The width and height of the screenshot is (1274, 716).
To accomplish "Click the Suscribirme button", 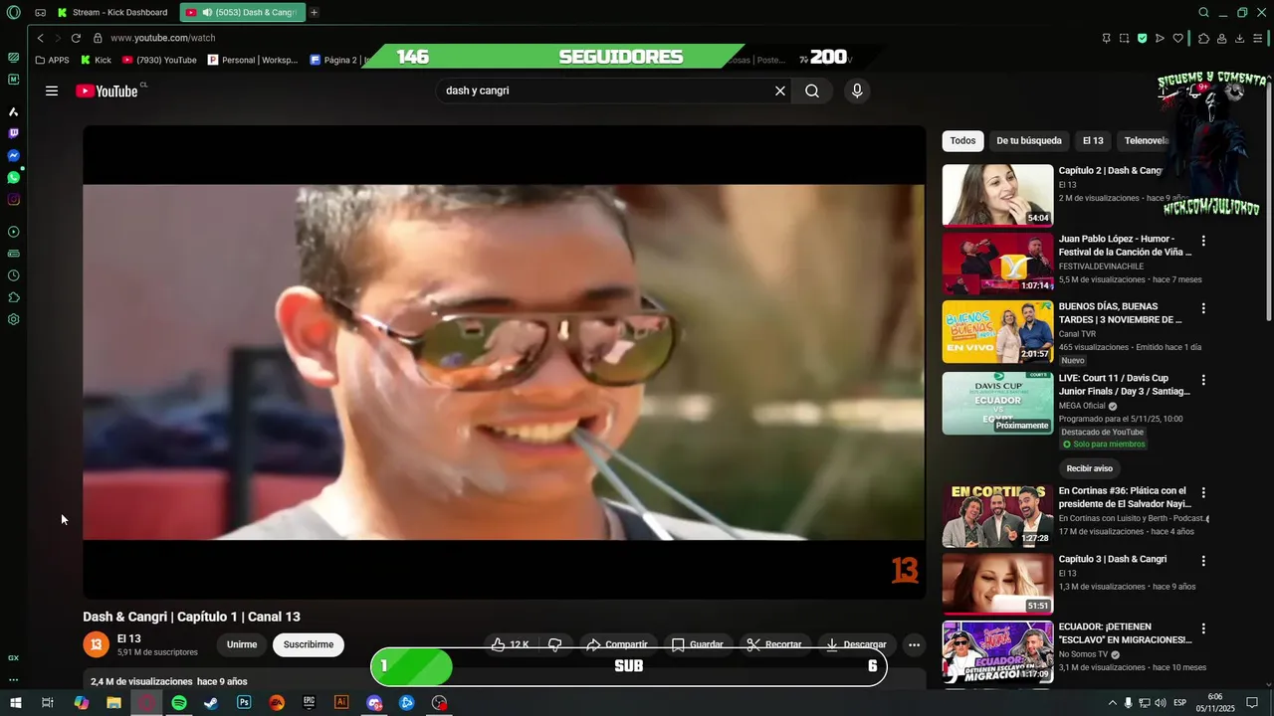I will click(309, 644).
